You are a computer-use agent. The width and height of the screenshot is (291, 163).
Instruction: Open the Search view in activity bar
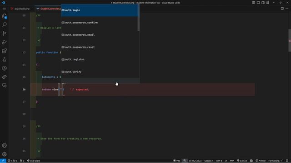tap(4, 24)
